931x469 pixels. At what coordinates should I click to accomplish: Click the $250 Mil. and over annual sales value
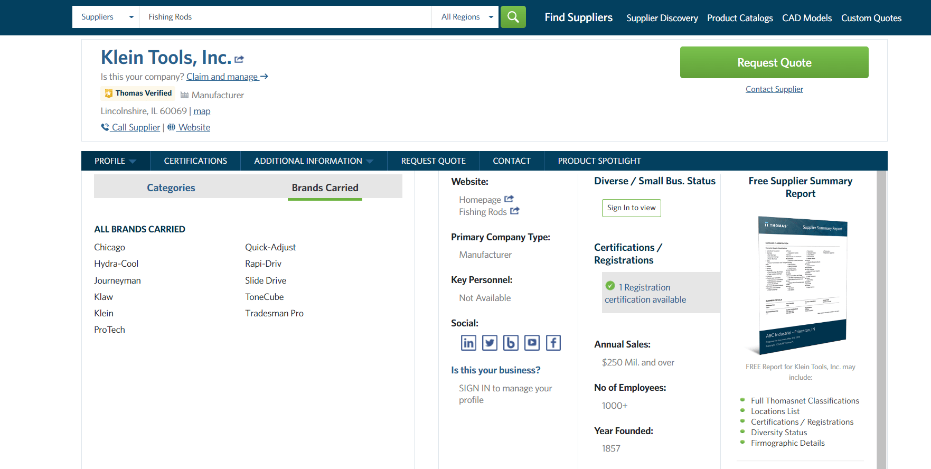coord(638,362)
